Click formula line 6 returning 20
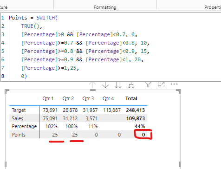The height and width of the screenshot is (169, 221). click(x=82, y=59)
